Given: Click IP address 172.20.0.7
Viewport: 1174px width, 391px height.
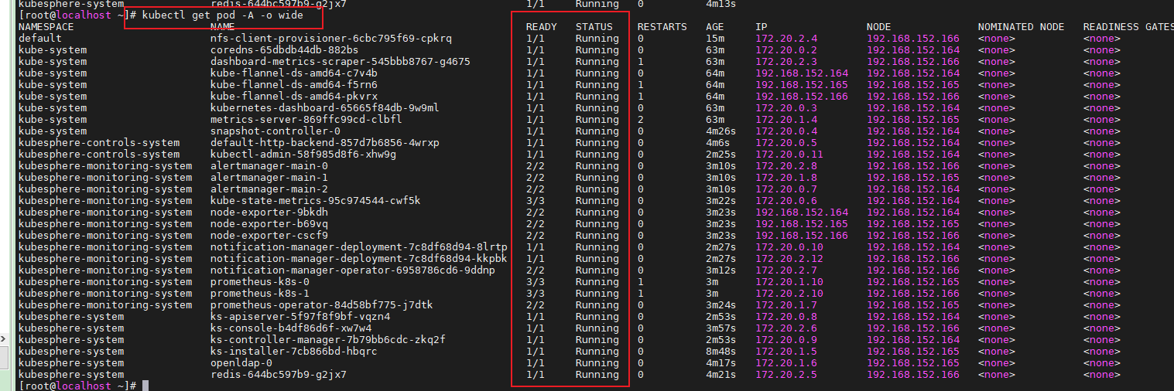Looking at the screenshot, I should tap(786, 189).
